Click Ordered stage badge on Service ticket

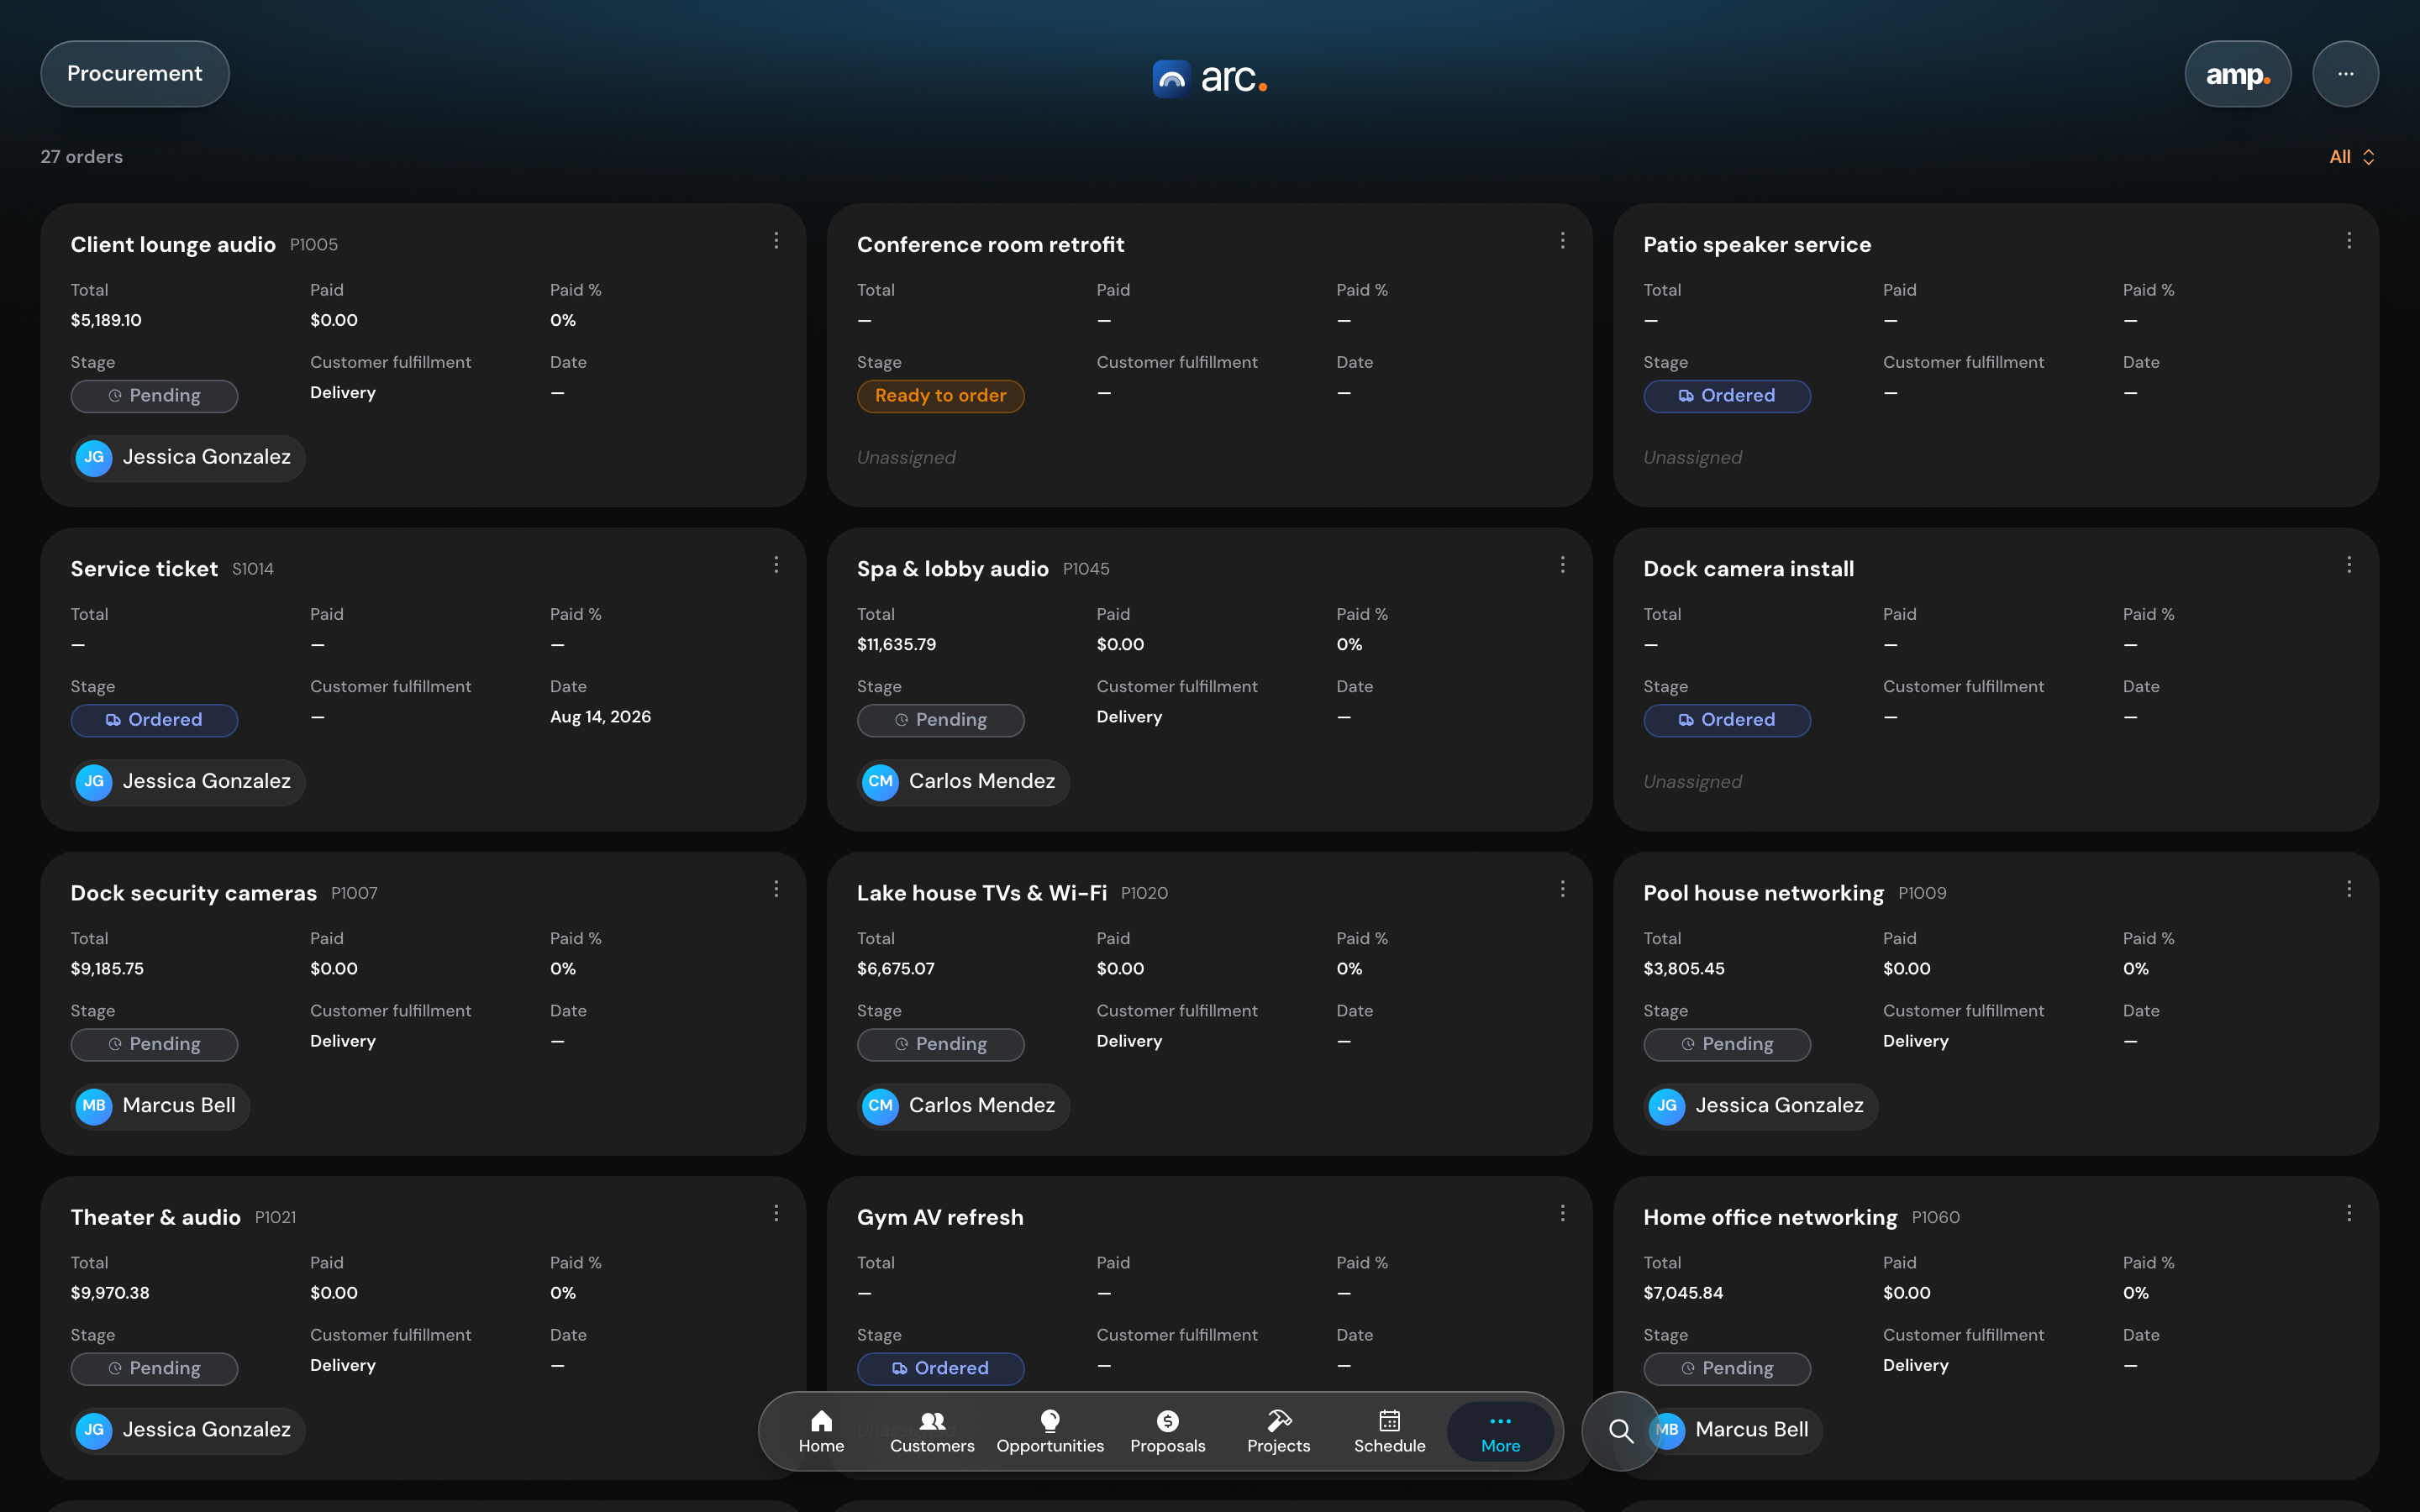pyautogui.click(x=154, y=720)
